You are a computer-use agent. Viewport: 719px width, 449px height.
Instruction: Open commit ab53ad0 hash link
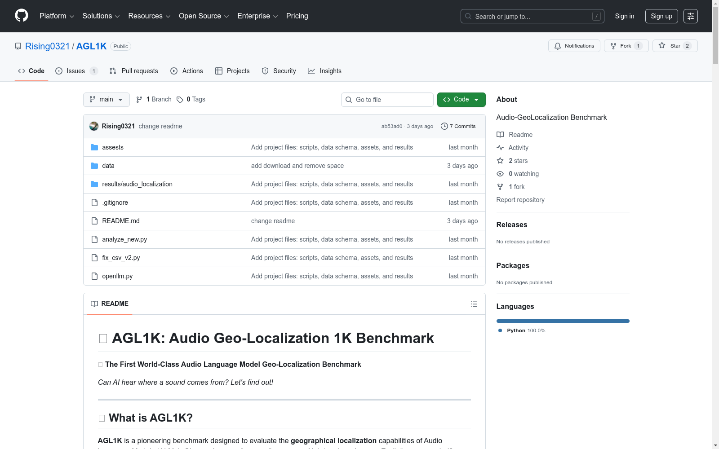pyautogui.click(x=392, y=126)
